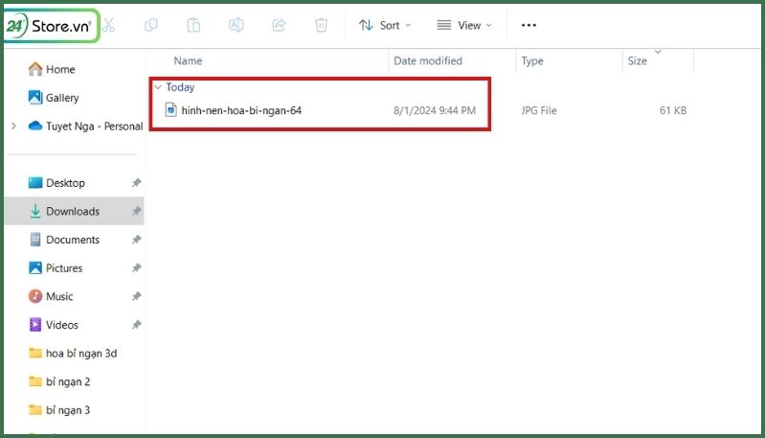Go to Home in the sidebar
The width and height of the screenshot is (765, 438).
tap(60, 69)
